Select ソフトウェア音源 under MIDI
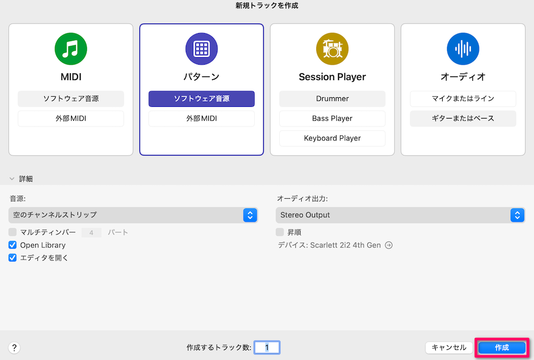534x360 pixels. point(70,99)
